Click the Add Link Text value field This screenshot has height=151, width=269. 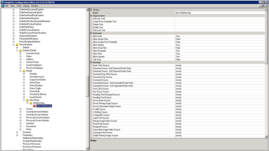click(x=220, y=19)
